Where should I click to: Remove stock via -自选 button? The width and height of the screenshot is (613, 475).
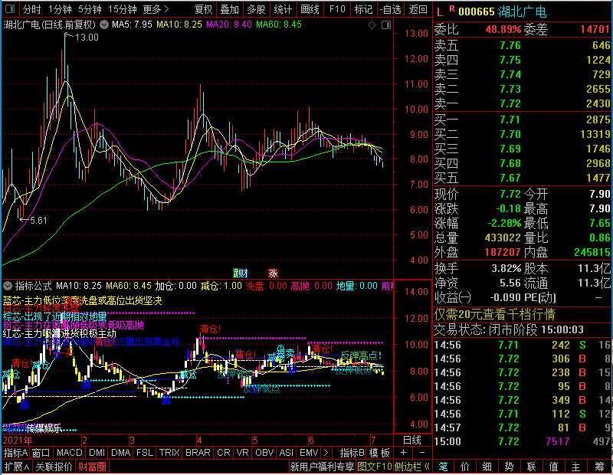tap(391, 9)
